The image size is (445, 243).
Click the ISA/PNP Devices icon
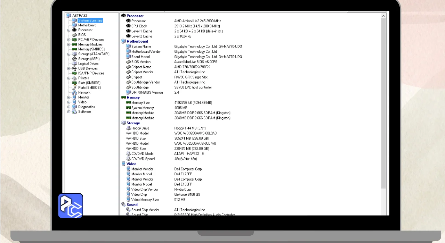tap(74, 74)
